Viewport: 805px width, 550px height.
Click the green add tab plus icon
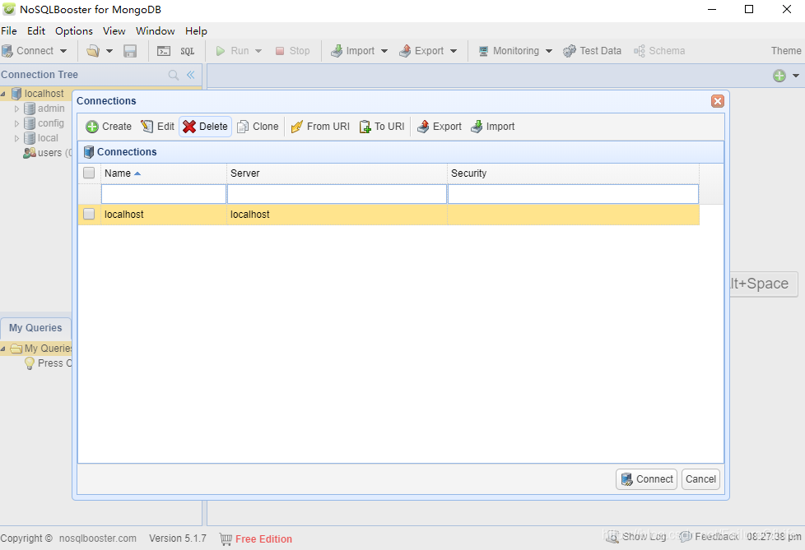[779, 76]
